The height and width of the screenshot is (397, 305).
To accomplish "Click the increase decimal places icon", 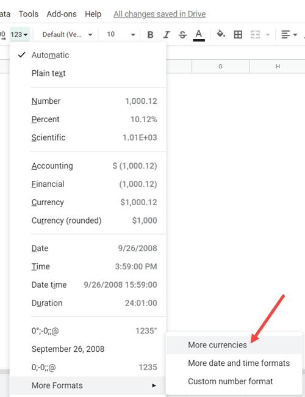I will pyautogui.click(x=3, y=35).
